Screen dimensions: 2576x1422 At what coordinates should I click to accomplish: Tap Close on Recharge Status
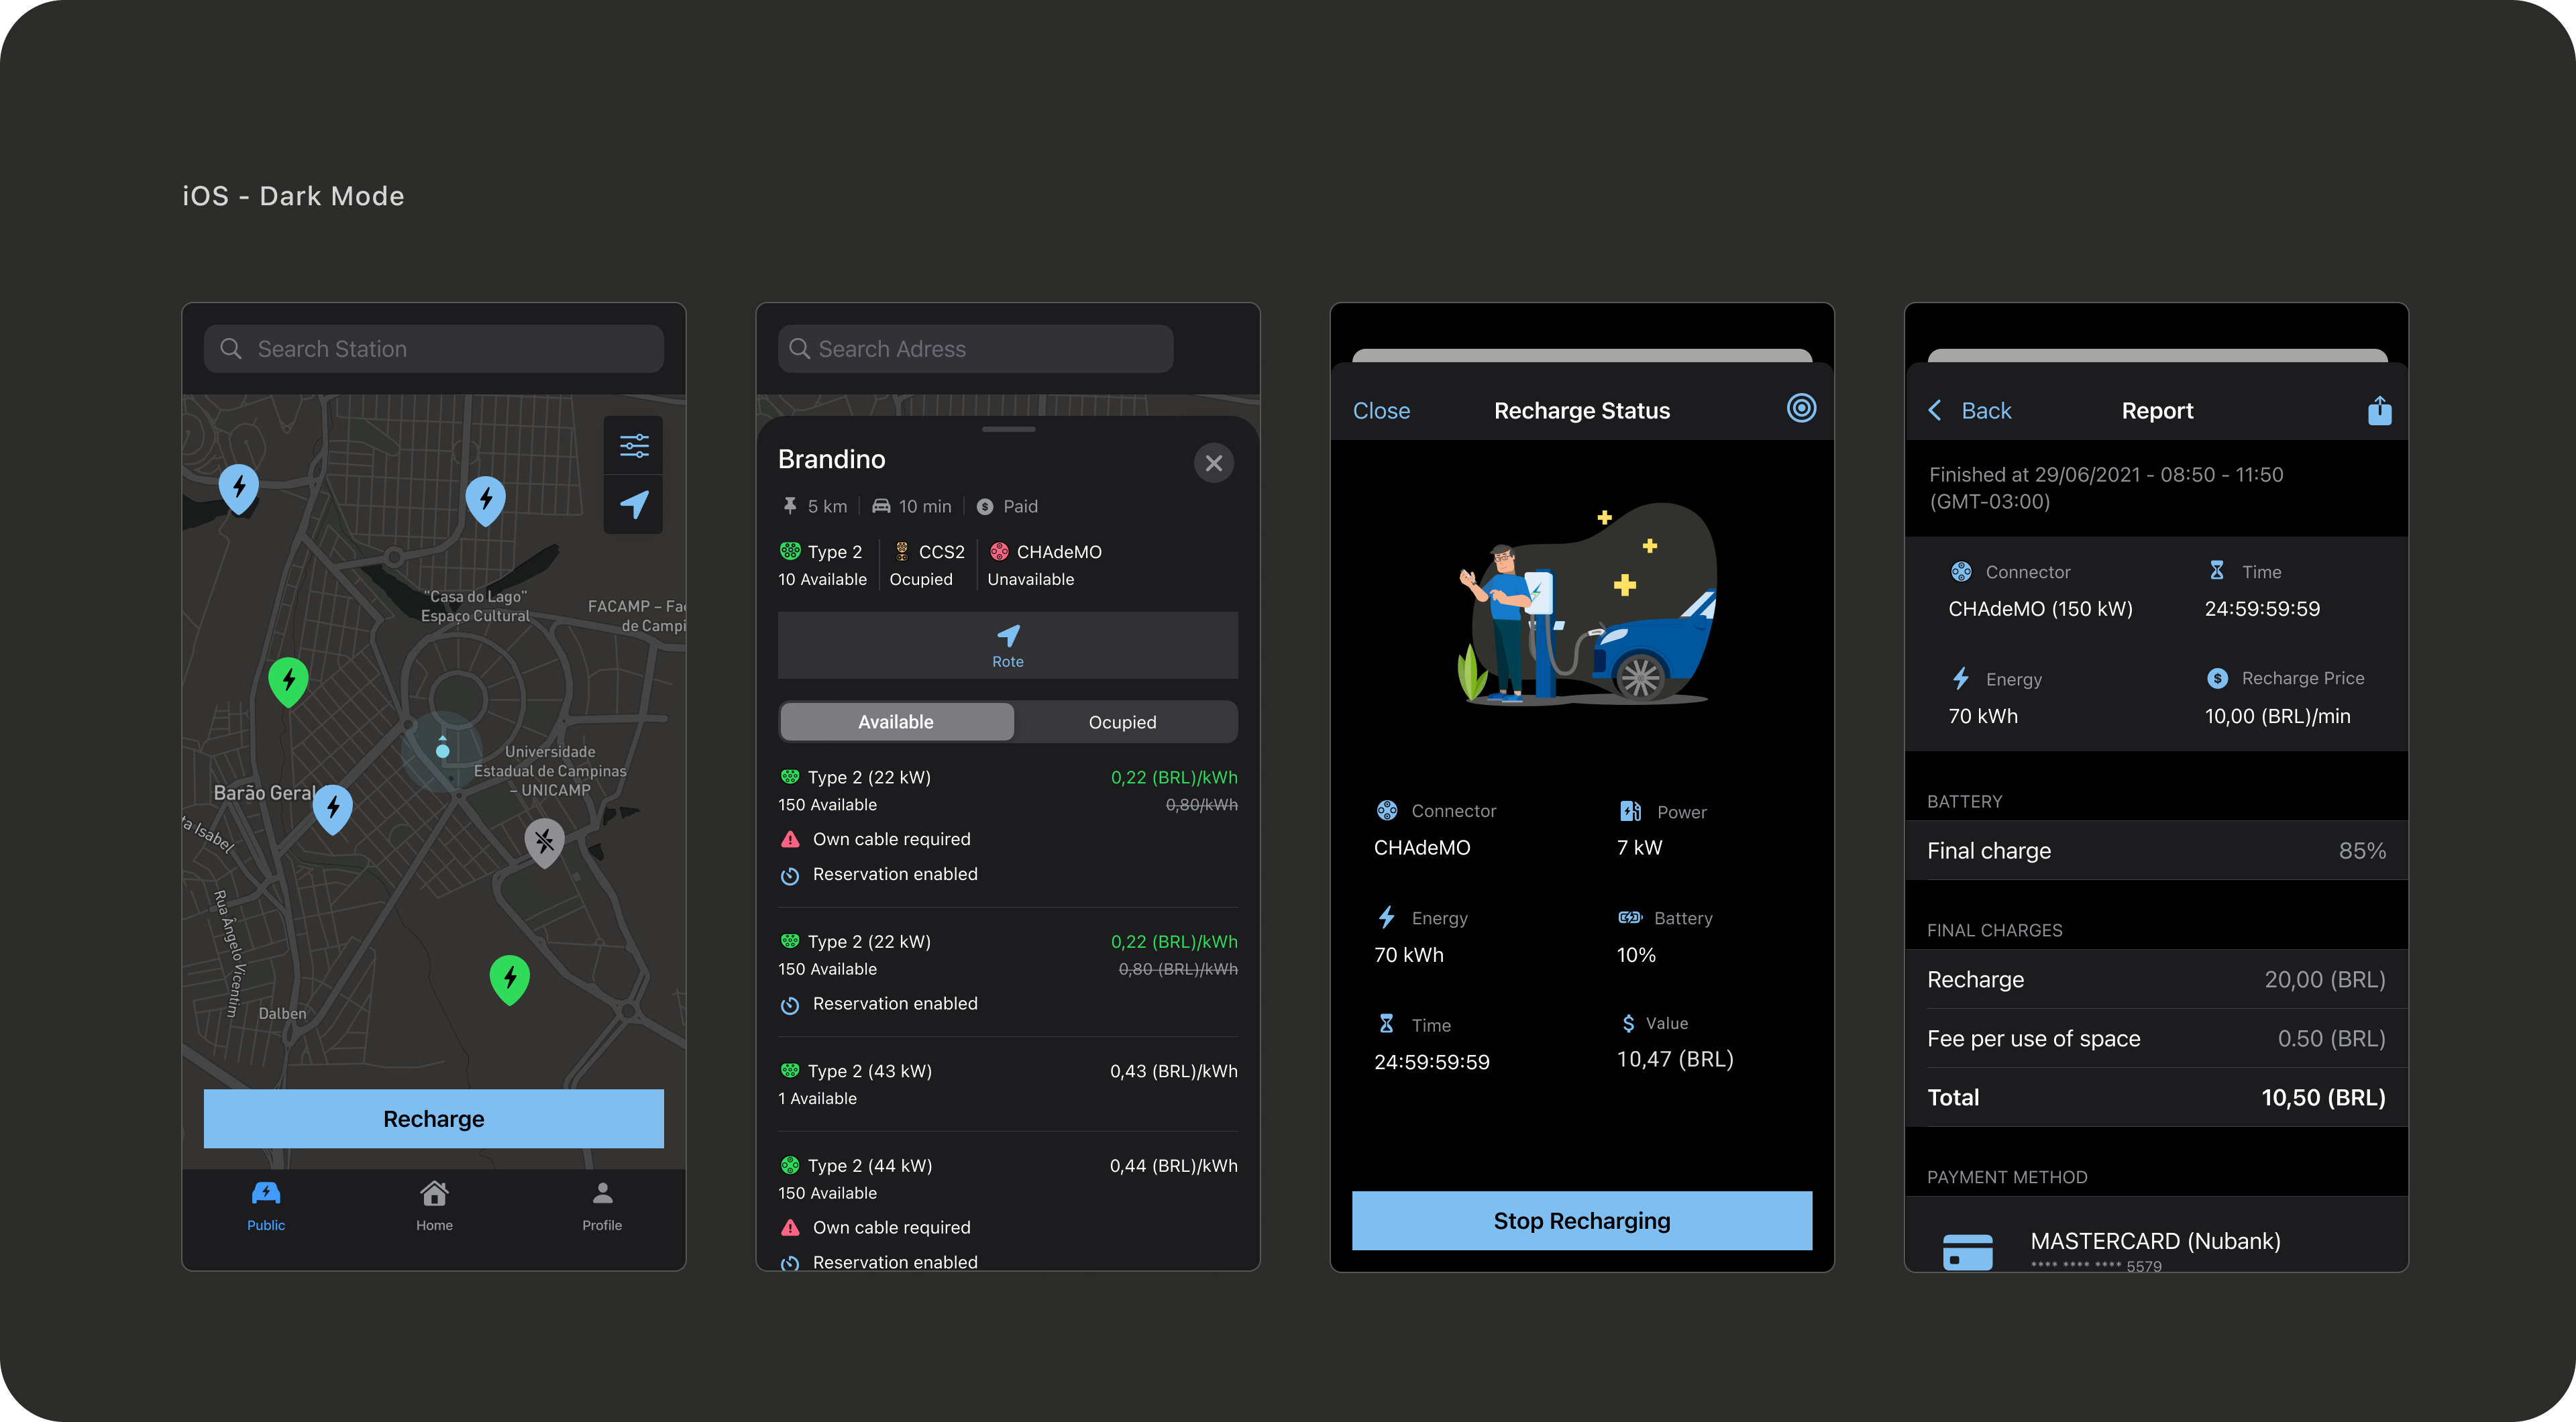1381,410
